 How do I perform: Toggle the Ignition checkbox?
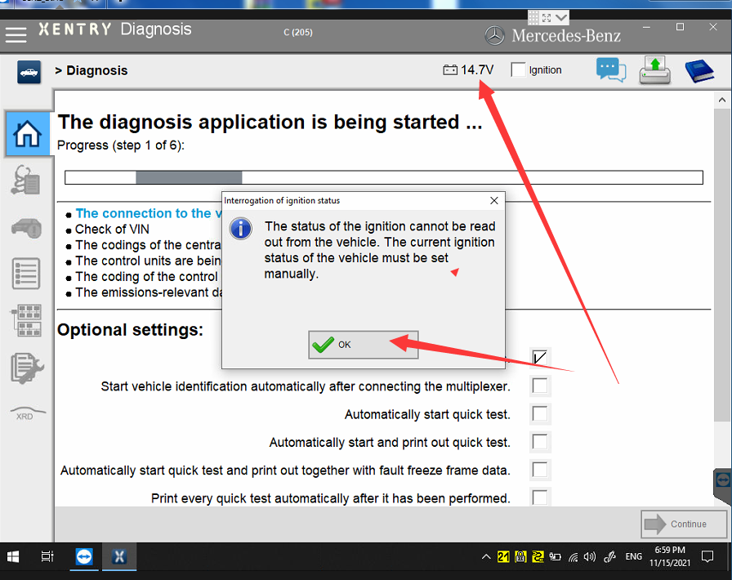[x=518, y=70]
